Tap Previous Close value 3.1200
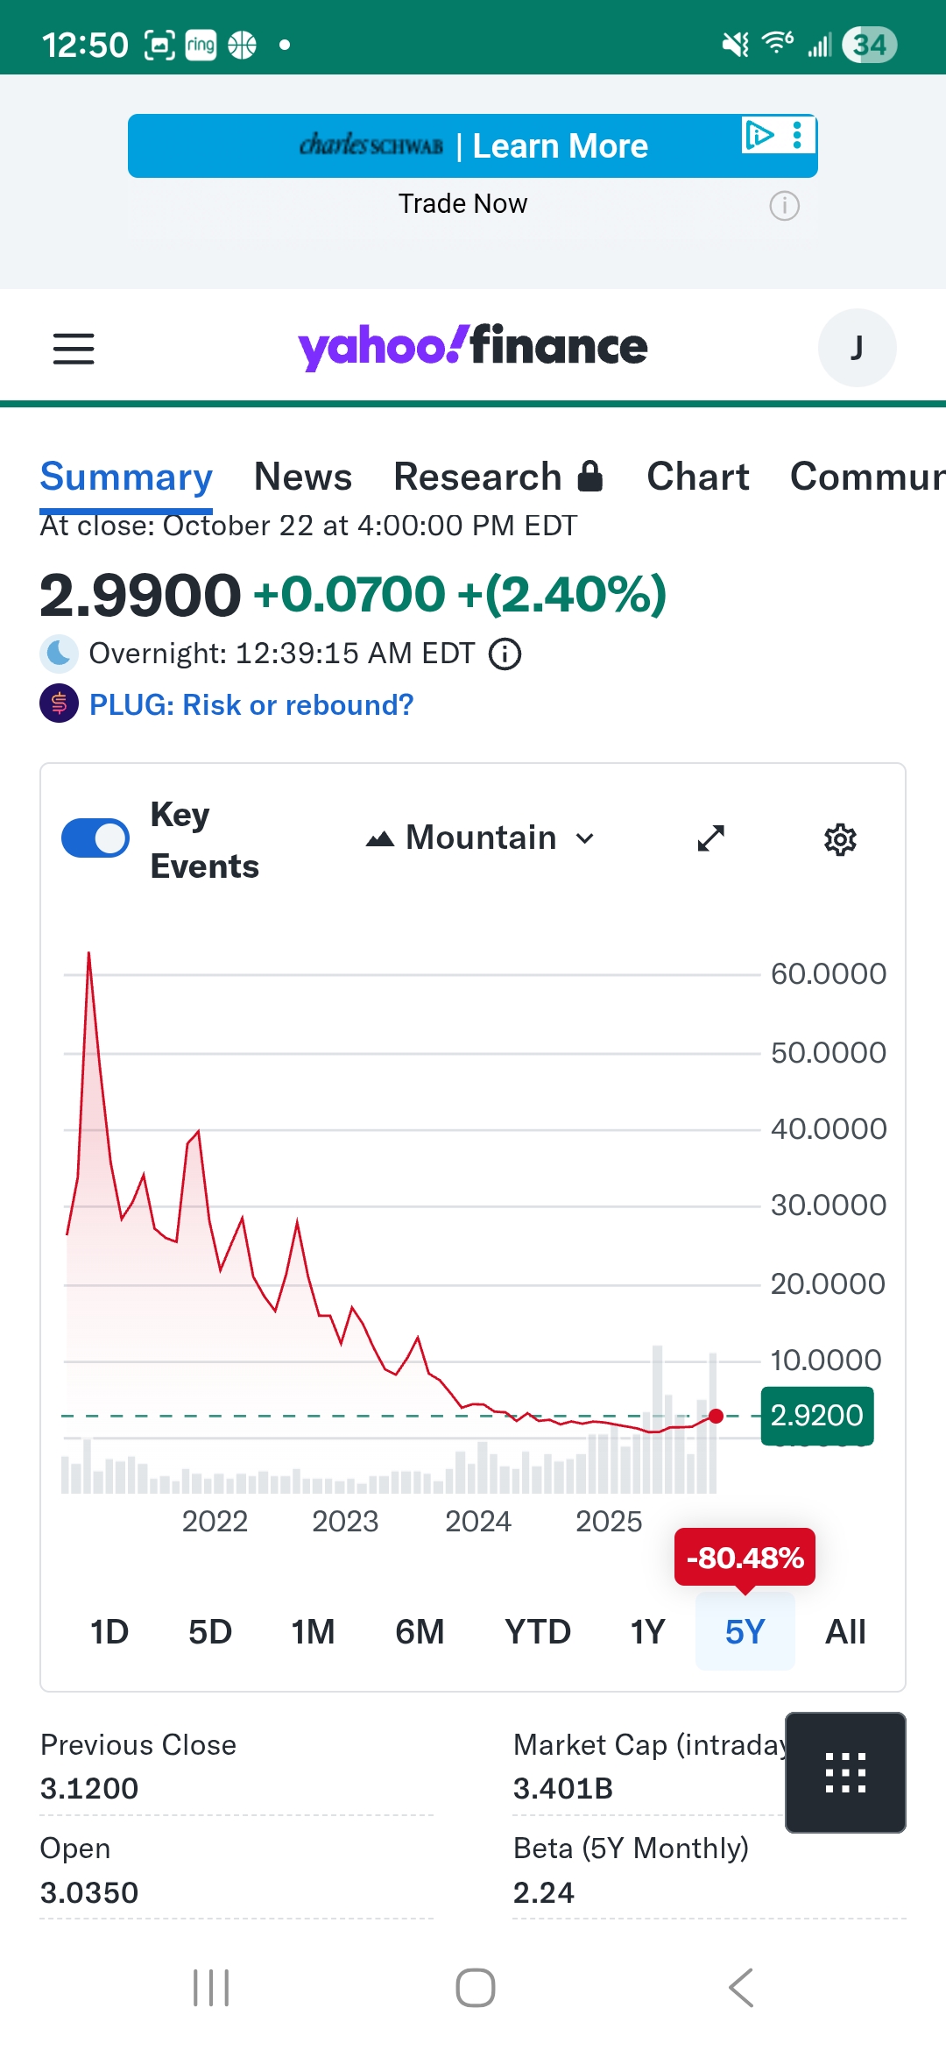The width and height of the screenshot is (946, 2050). [89, 1789]
